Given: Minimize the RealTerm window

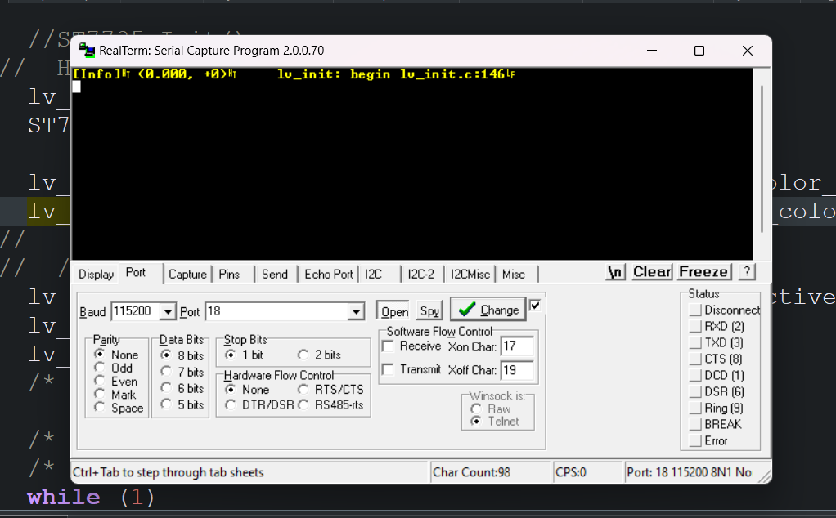Looking at the screenshot, I should coord(651,51).
